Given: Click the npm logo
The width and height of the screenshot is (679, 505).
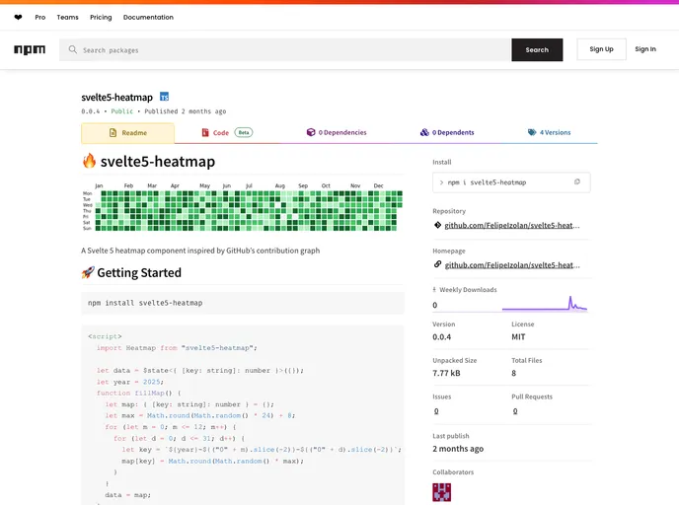Looking at the screenshot, I should coord(30,49).
